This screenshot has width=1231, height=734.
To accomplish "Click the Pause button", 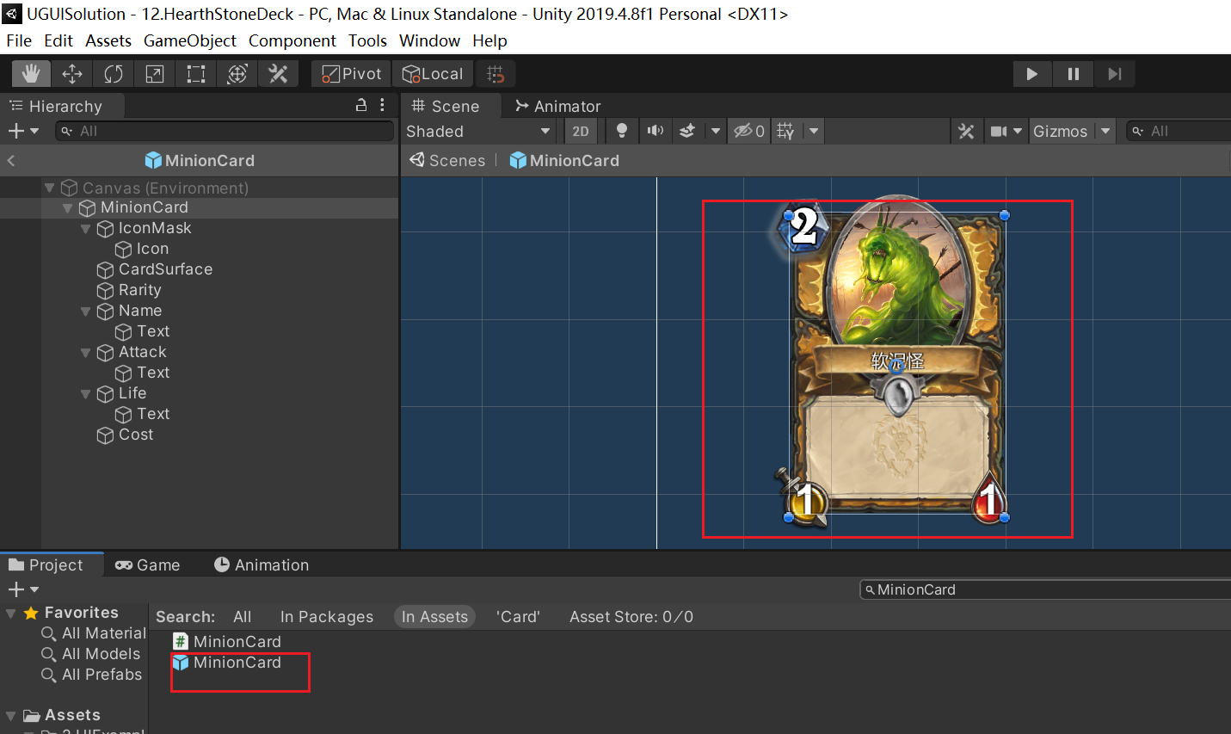I will coord(1073,74).
